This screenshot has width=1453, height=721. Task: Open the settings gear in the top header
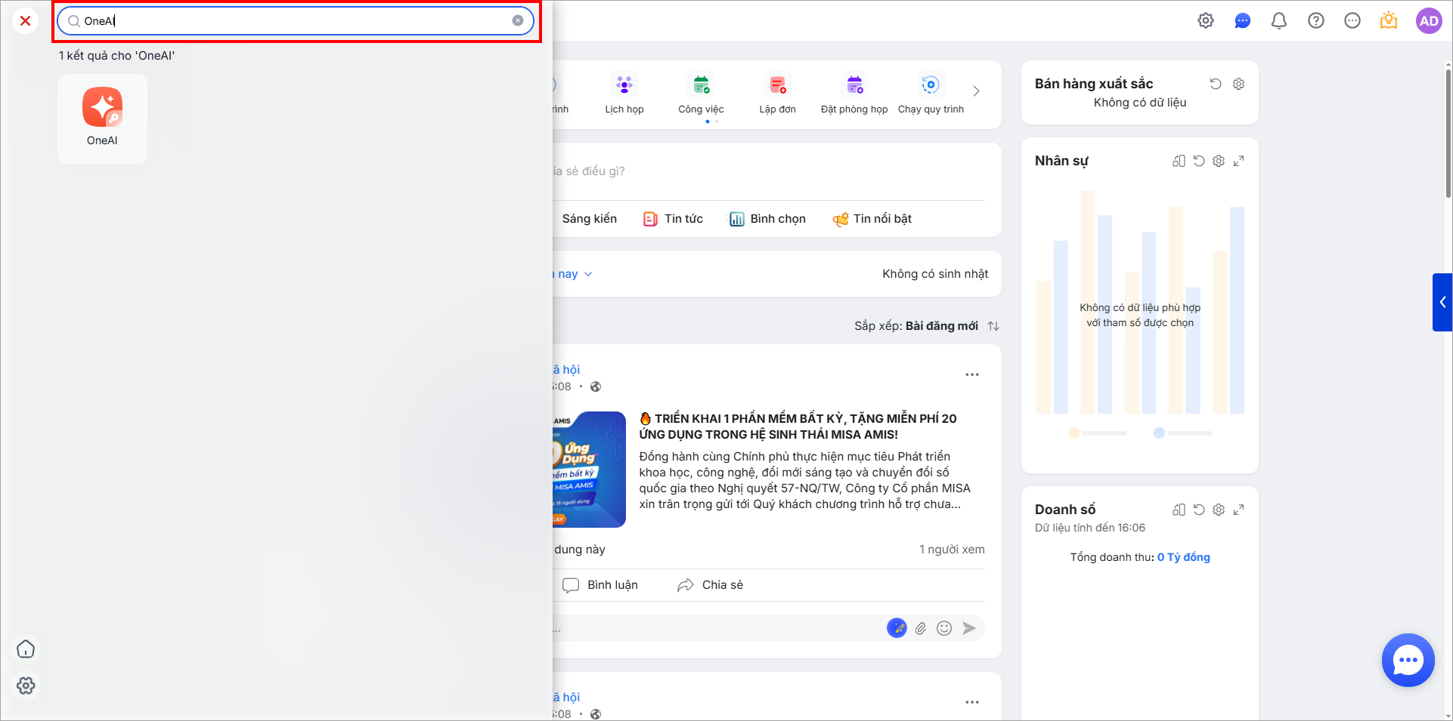1206,21
